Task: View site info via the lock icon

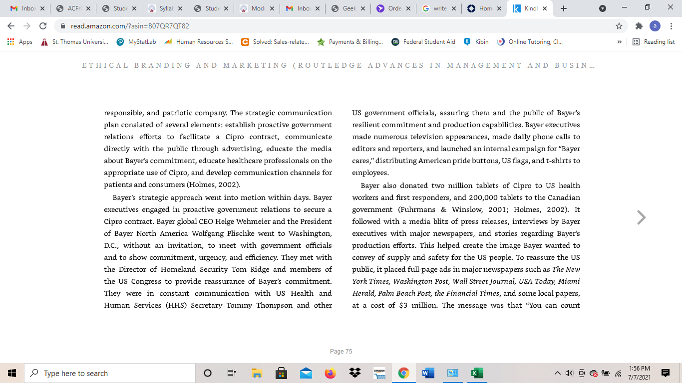Action: pyautogui.click(x=63, y=26)
